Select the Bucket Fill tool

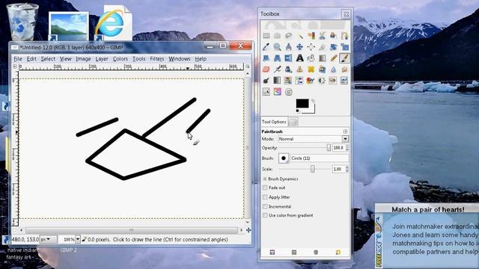click(311, 58)
